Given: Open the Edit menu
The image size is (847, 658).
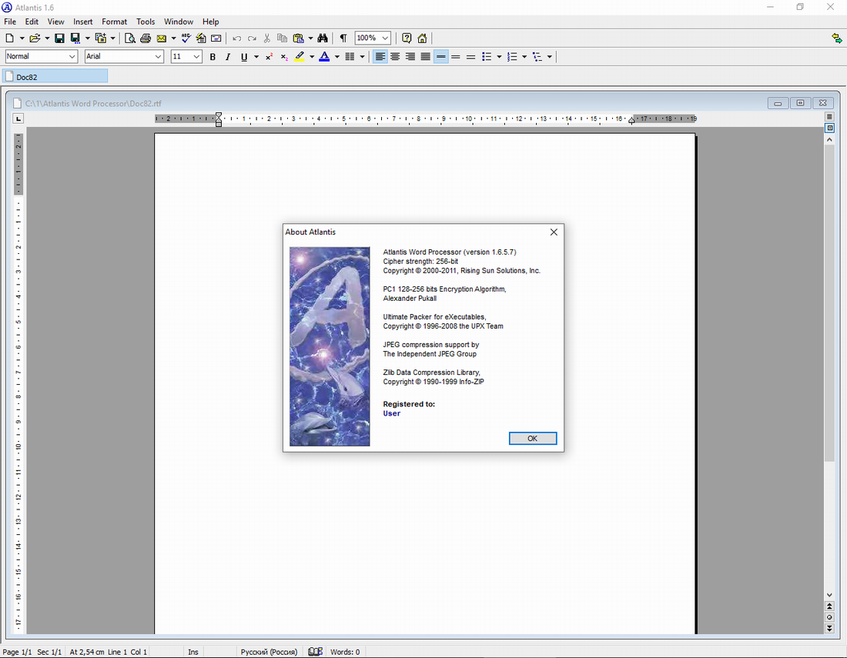Looking at the screenshot, I should coord(32,22).
